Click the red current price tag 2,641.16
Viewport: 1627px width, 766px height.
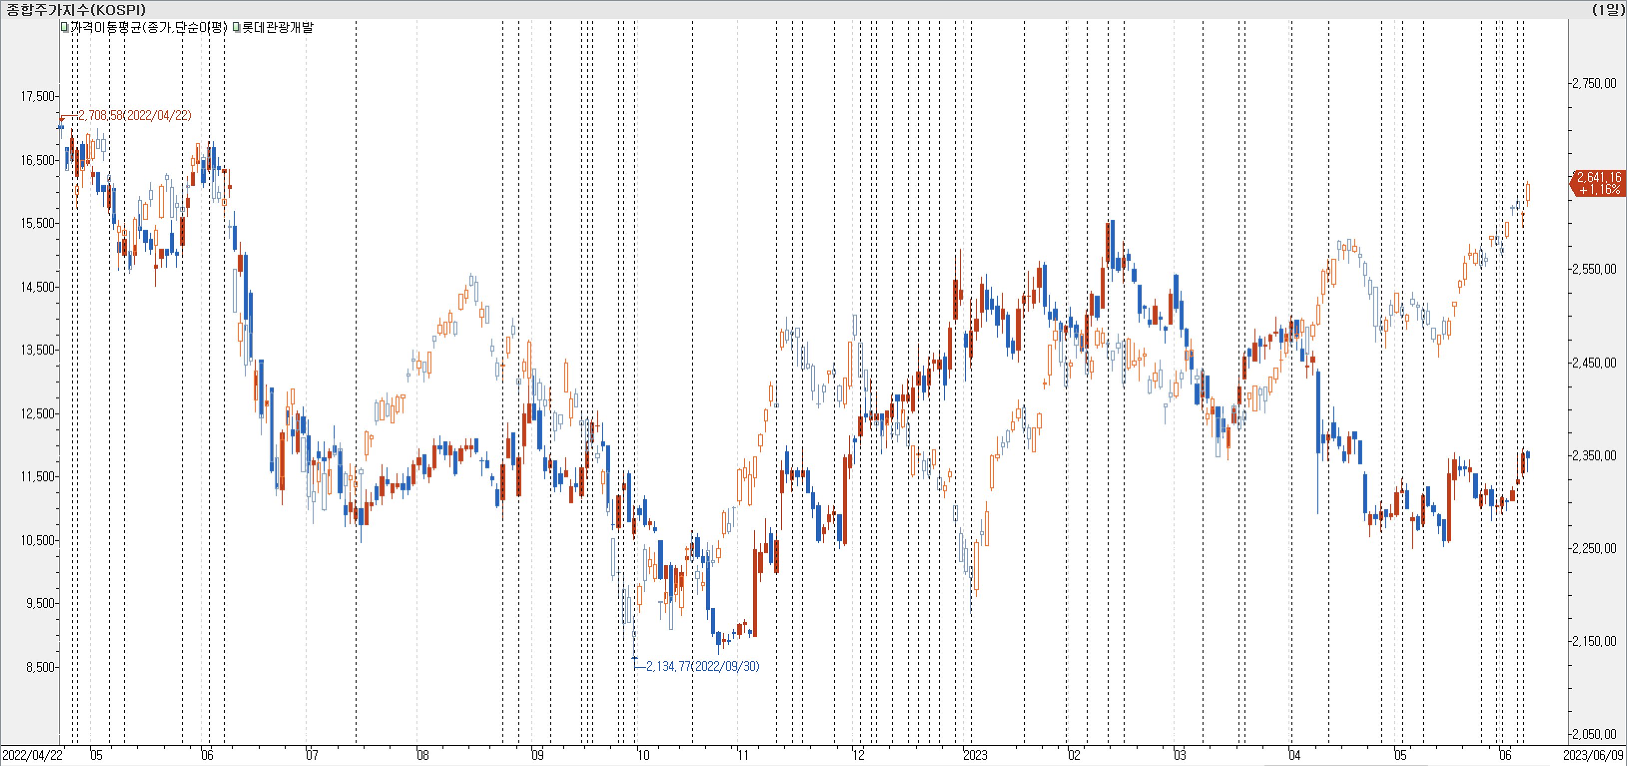(1598, 183)
